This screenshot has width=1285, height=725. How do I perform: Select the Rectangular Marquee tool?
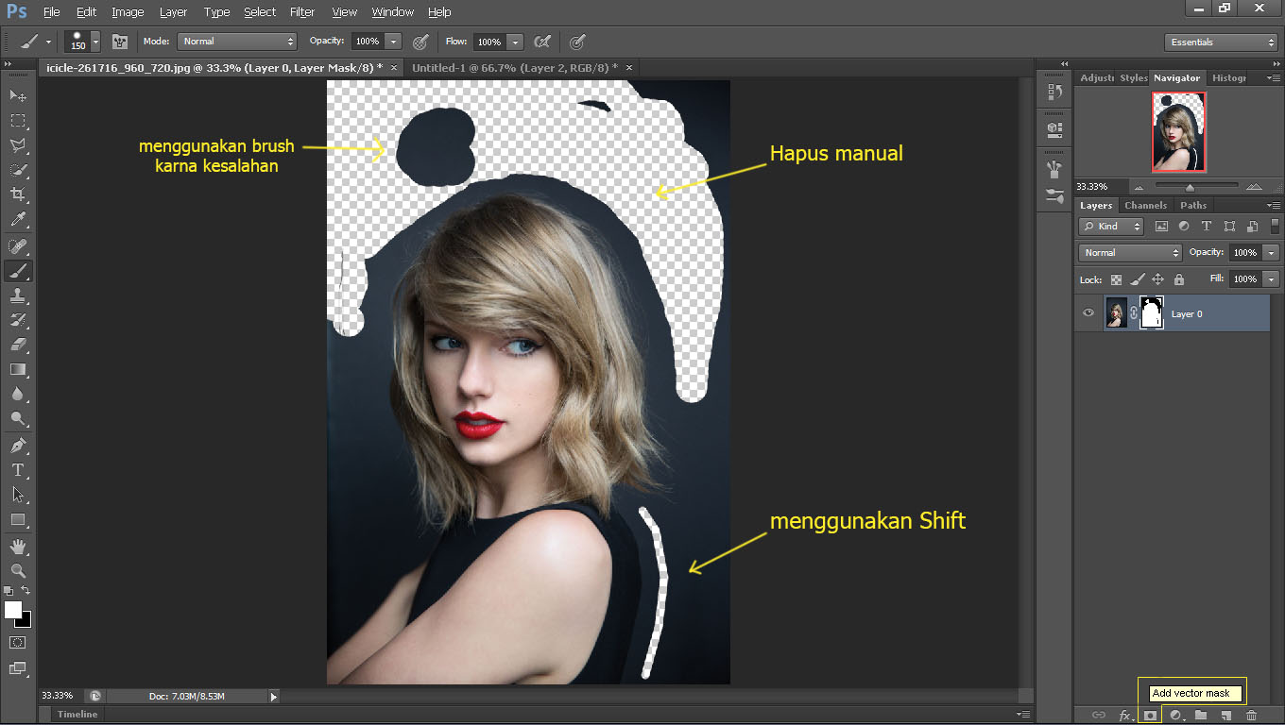(18, 121)
